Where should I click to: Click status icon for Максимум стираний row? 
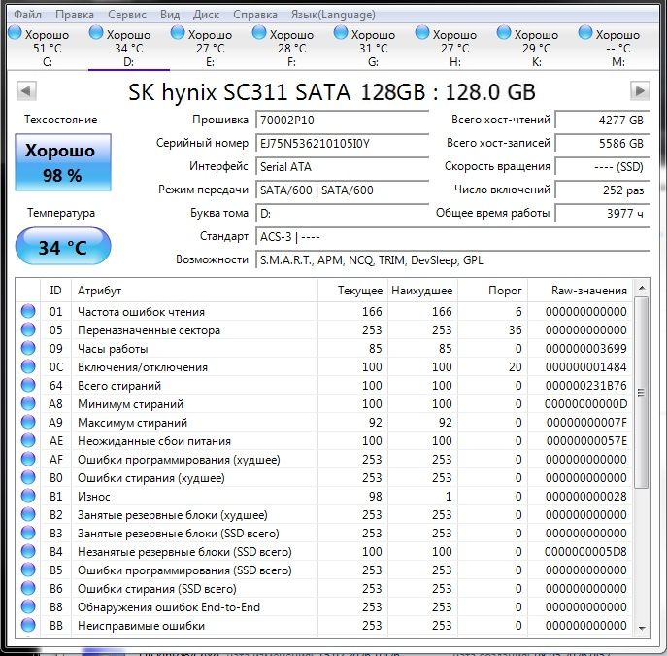click(x=28, y=422)
